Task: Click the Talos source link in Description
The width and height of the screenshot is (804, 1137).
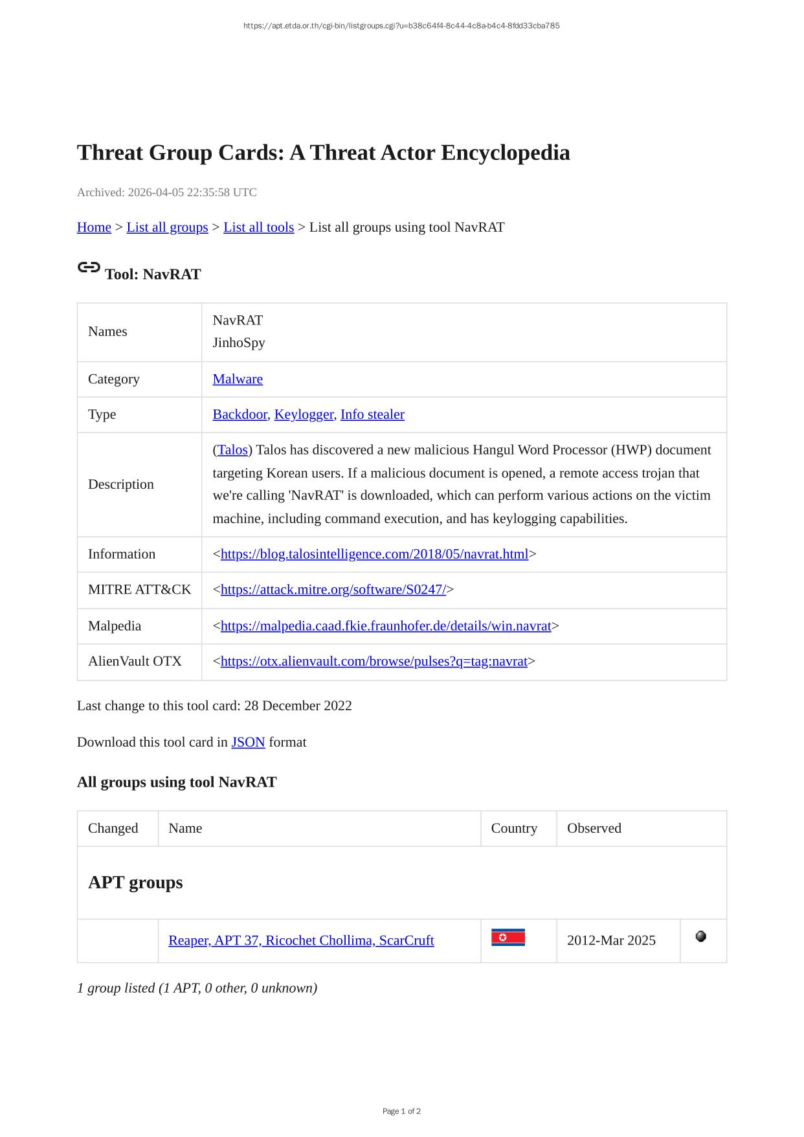Action: point(232,450)
